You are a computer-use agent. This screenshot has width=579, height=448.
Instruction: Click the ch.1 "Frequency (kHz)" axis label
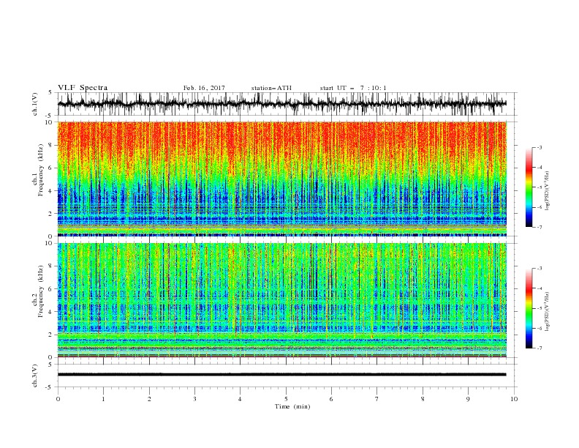tap(40, 170)
